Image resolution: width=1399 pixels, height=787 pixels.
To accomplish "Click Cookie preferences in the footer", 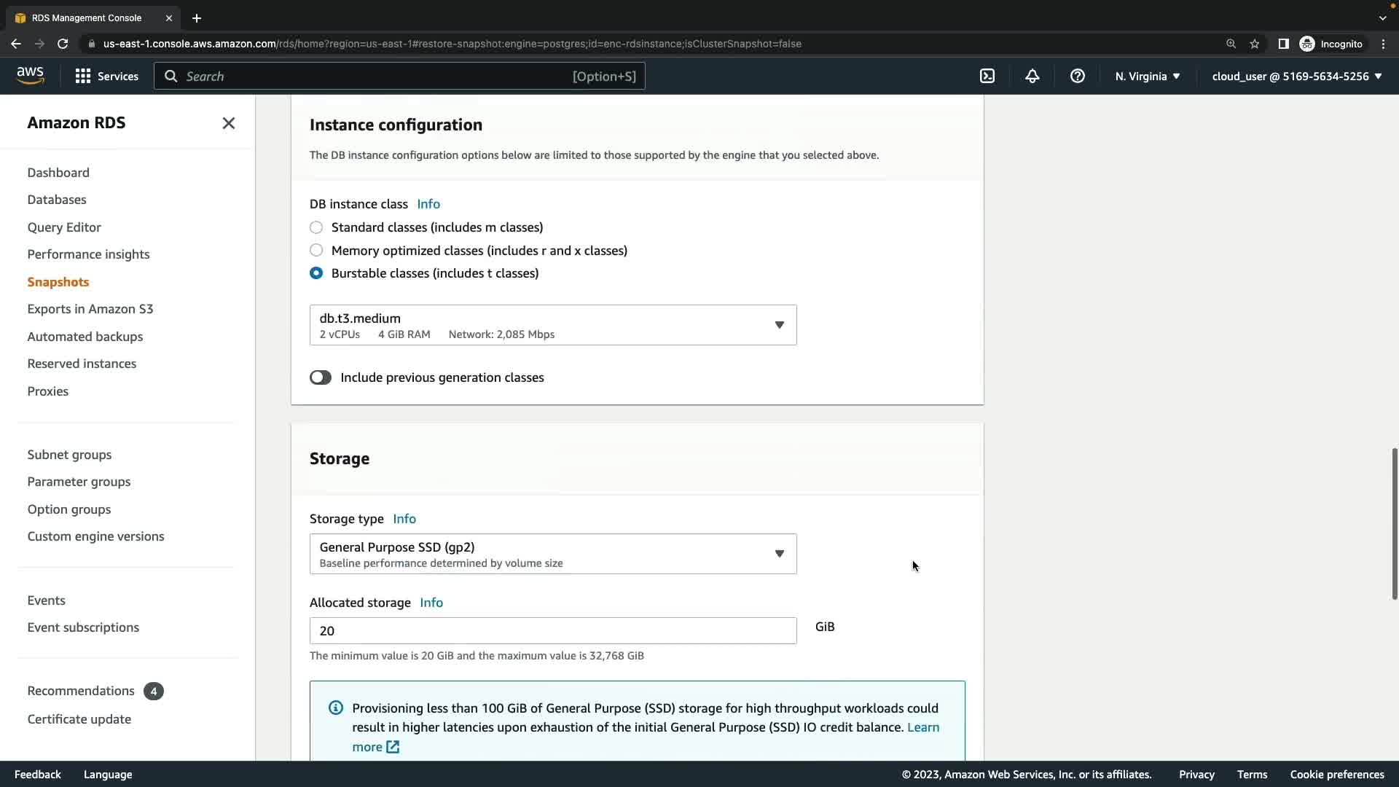I will (x=1337, y=775).
